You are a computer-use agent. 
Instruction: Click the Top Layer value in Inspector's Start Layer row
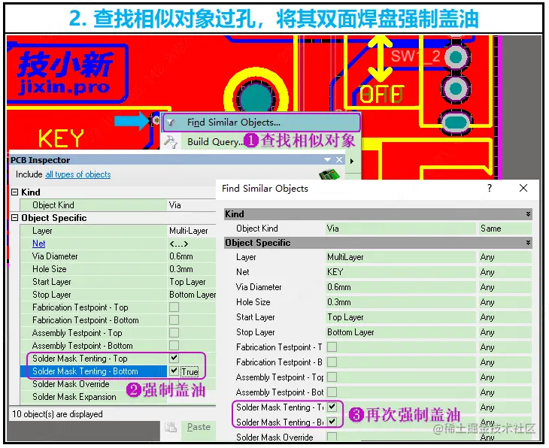pos(187,282)
